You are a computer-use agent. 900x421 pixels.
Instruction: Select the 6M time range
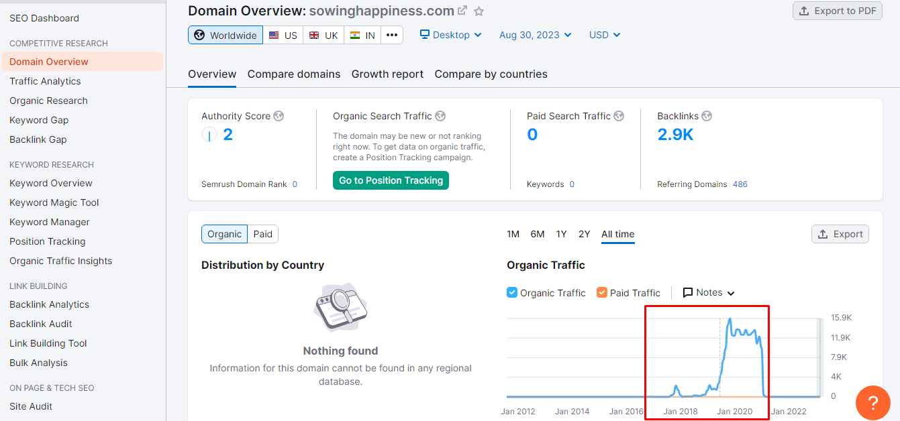[x=538, y=234]
